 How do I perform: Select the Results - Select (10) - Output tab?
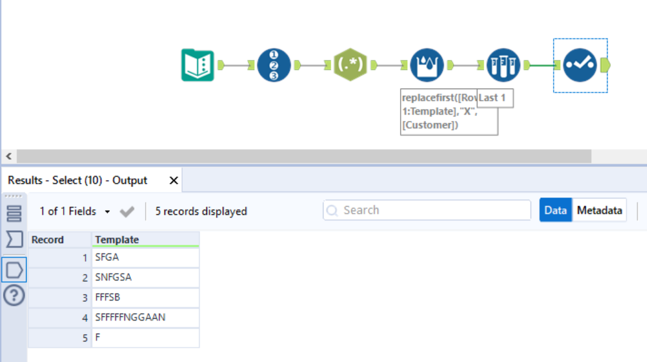[78, 180]
